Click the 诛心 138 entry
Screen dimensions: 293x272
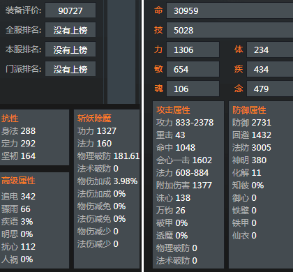[173, 198]
